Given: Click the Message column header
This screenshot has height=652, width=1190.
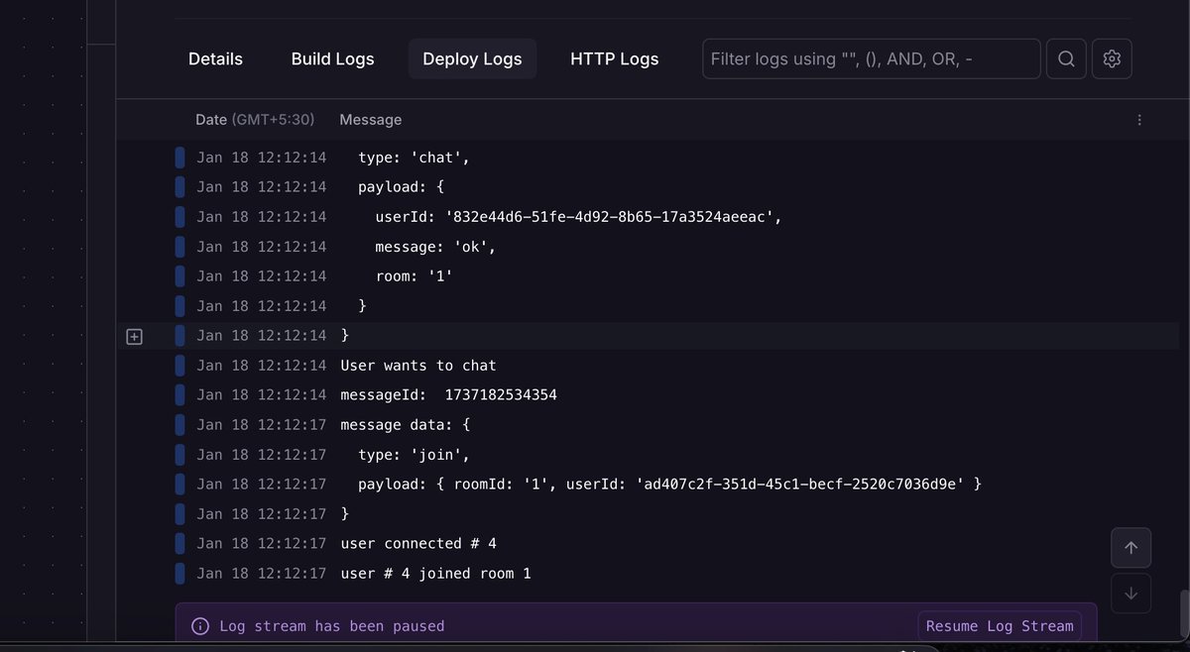Looking at the screenshot, I should click(371, 120).
